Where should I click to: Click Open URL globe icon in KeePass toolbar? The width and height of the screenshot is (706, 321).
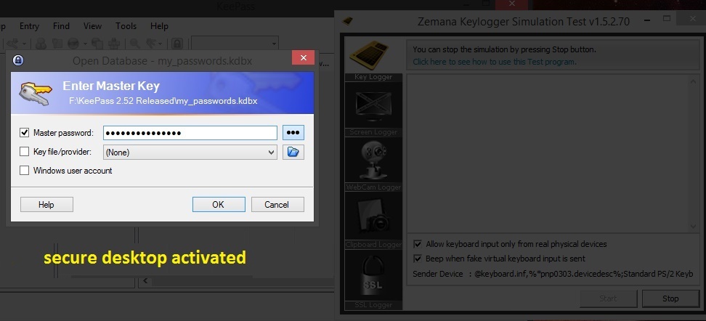coord(73,44)
